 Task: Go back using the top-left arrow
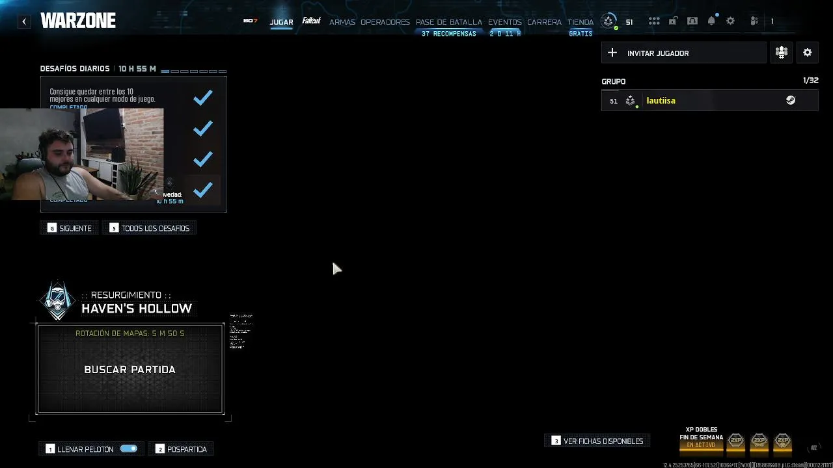point(24,21)
